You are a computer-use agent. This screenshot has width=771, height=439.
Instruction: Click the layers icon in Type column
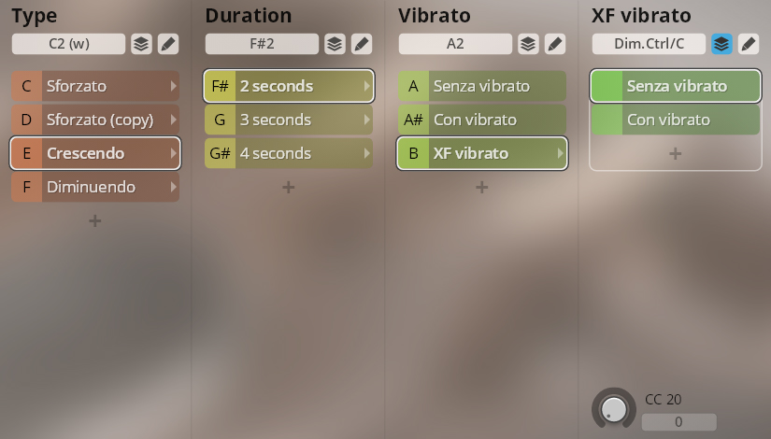(140, 44)
